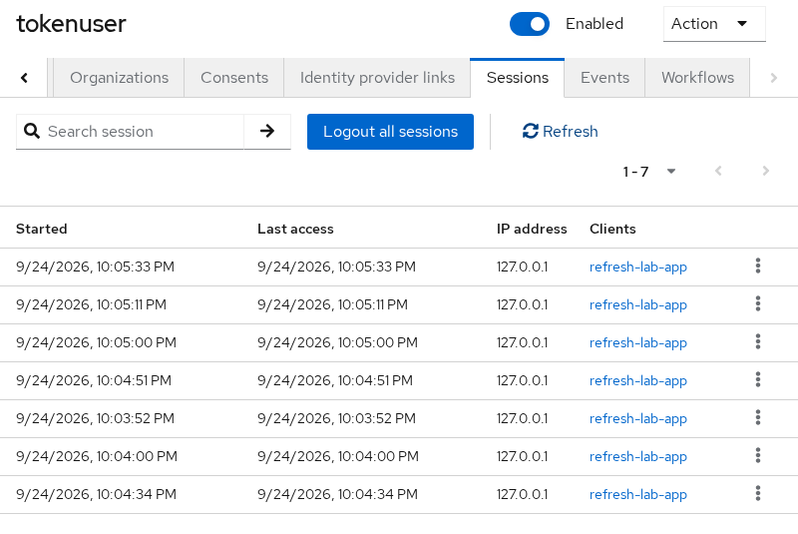Image resolution: width=798 pixels, height=534 pixels.
Task: Select IP address 127.0.0.1 in the 10:05:00 PM row
Action: (522, 342)
